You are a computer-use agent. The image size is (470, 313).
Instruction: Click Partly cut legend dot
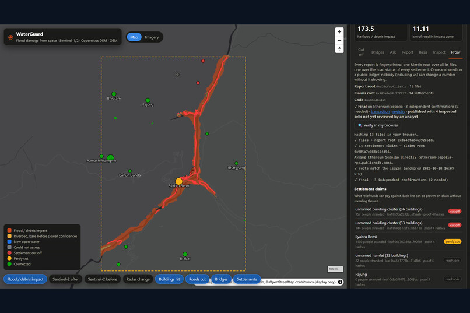tap(9, 258)
